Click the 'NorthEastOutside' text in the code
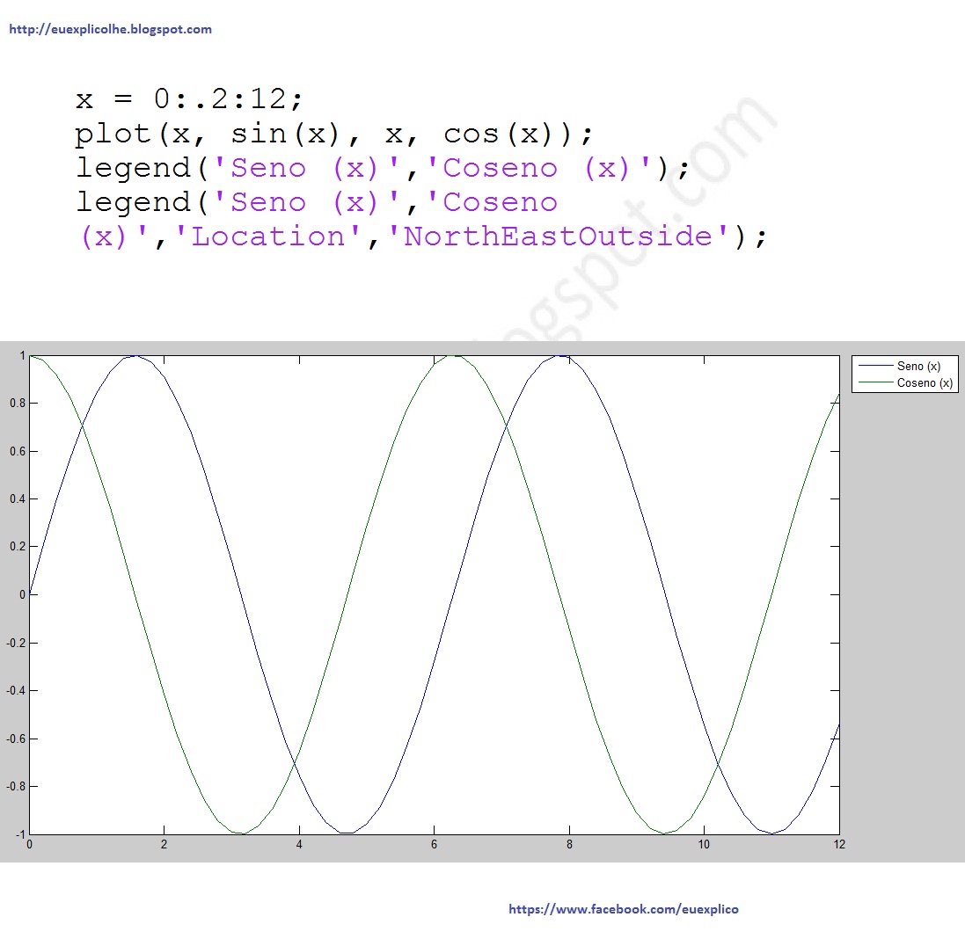Screen dimensions: 965x946 point(557,236)
